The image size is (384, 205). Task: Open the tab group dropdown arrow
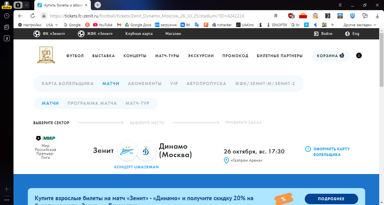pos(26,5)
